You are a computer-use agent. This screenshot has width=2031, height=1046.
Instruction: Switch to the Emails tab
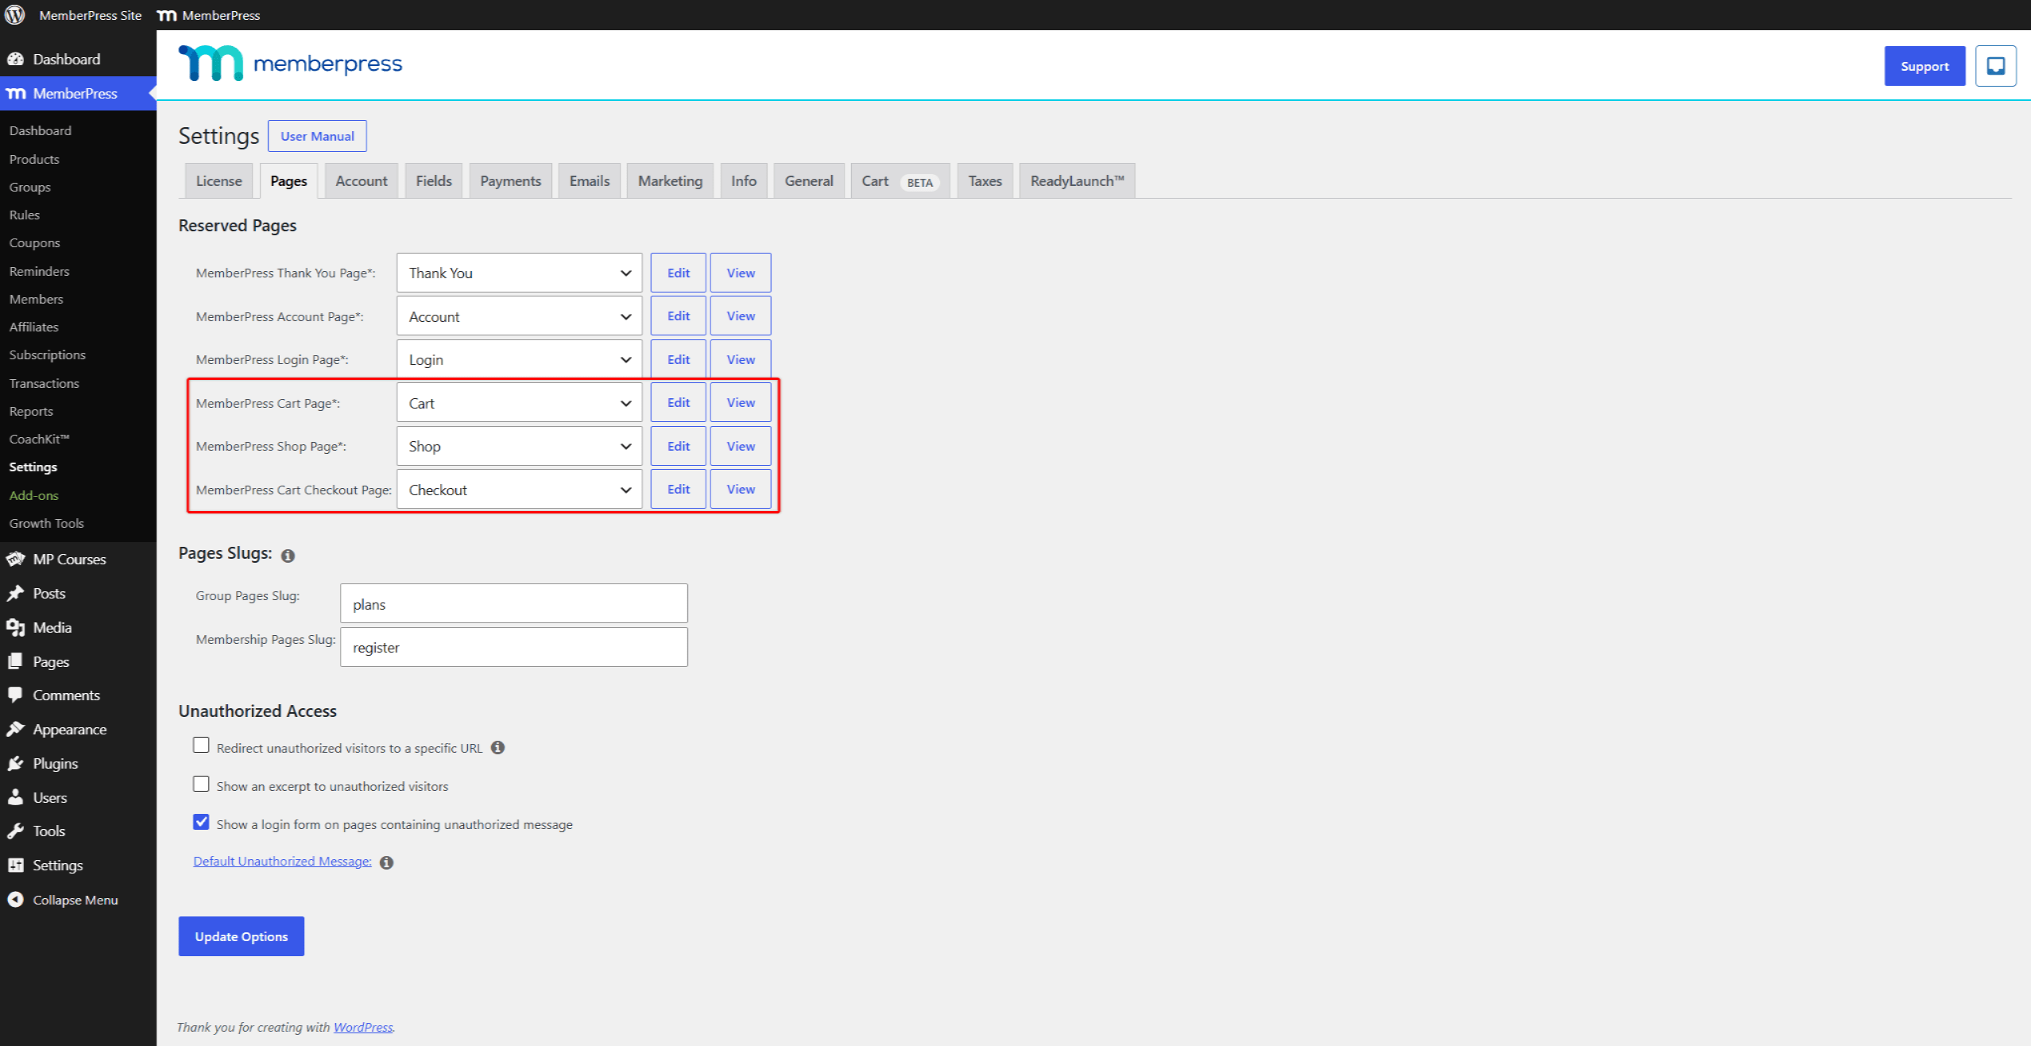click(590, 181)
